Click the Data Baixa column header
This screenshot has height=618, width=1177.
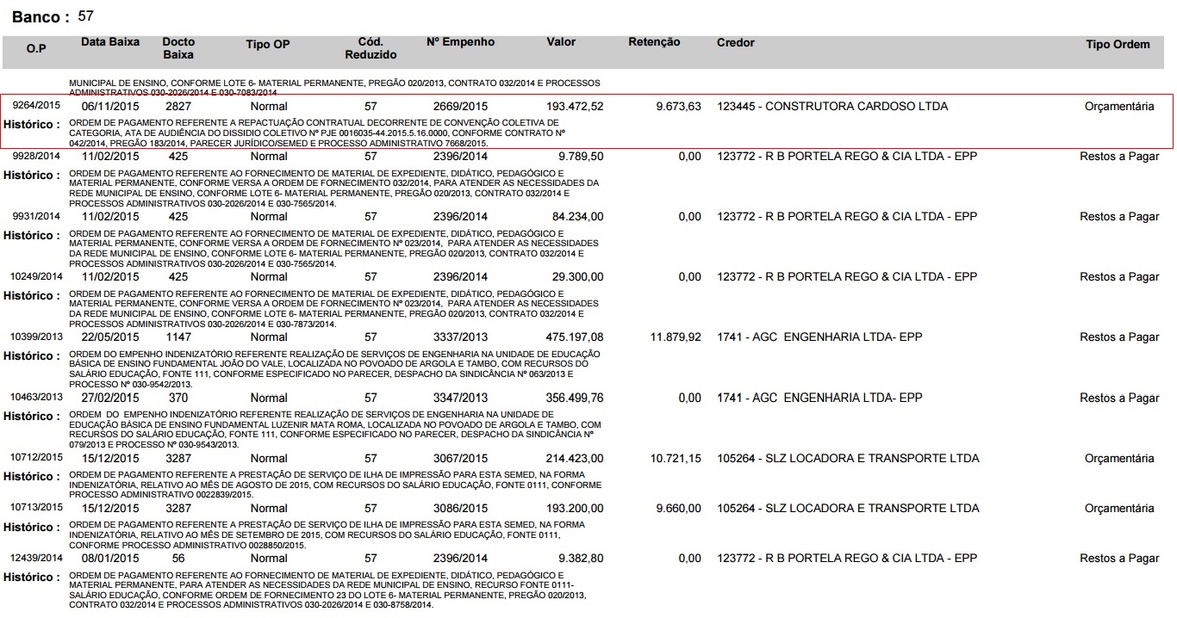click(110, 42)
